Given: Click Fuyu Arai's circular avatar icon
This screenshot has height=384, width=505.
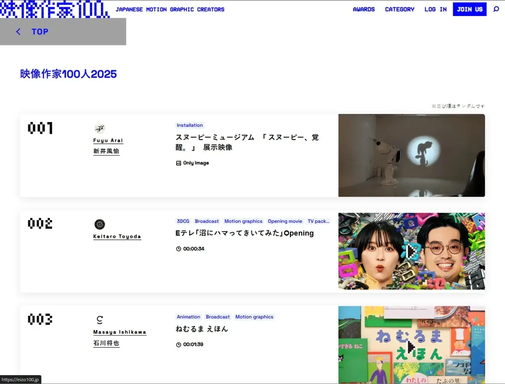Looking at the screenshot, I should [100, 128].
